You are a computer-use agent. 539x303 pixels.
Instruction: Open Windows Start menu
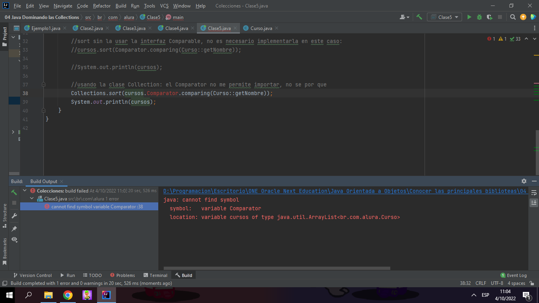9,295
